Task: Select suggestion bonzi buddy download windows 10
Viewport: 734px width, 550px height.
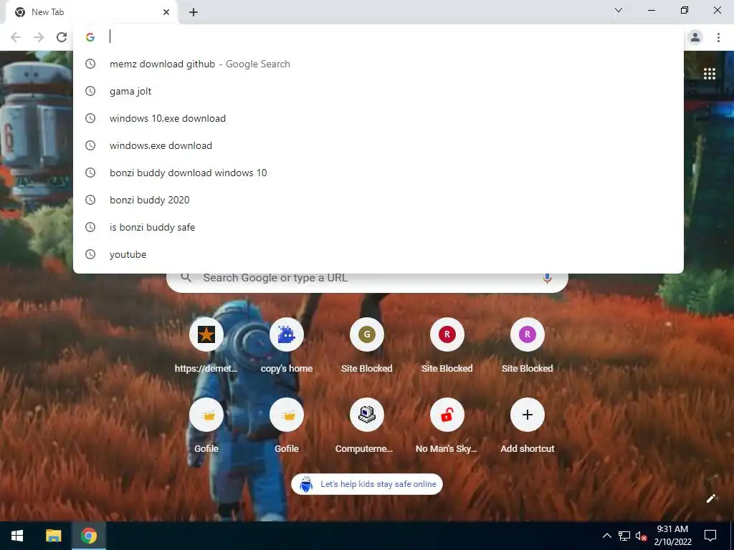Action: pos(378,173)
